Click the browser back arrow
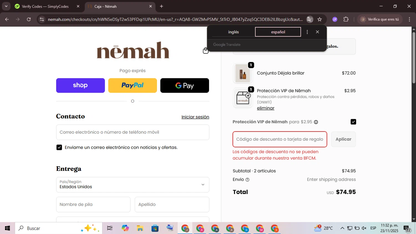This screenshot has height=234, width=416. click(x=7, y=19)
